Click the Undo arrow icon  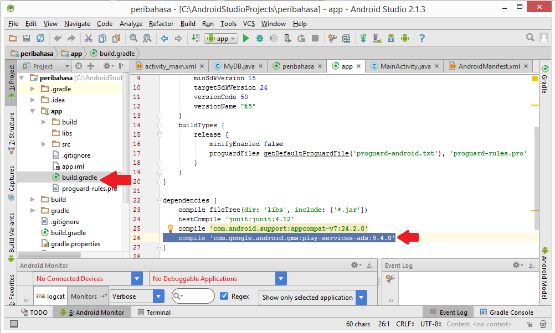[58, 38]
